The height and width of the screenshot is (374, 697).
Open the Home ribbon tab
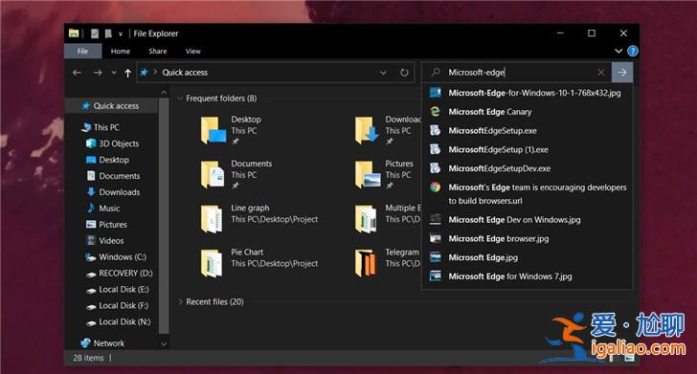121,51
